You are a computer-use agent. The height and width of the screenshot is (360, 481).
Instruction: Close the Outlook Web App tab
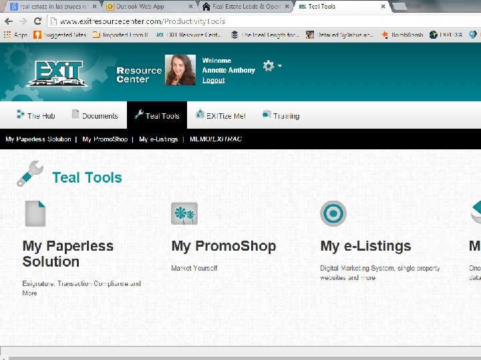[x=190, y=7]
